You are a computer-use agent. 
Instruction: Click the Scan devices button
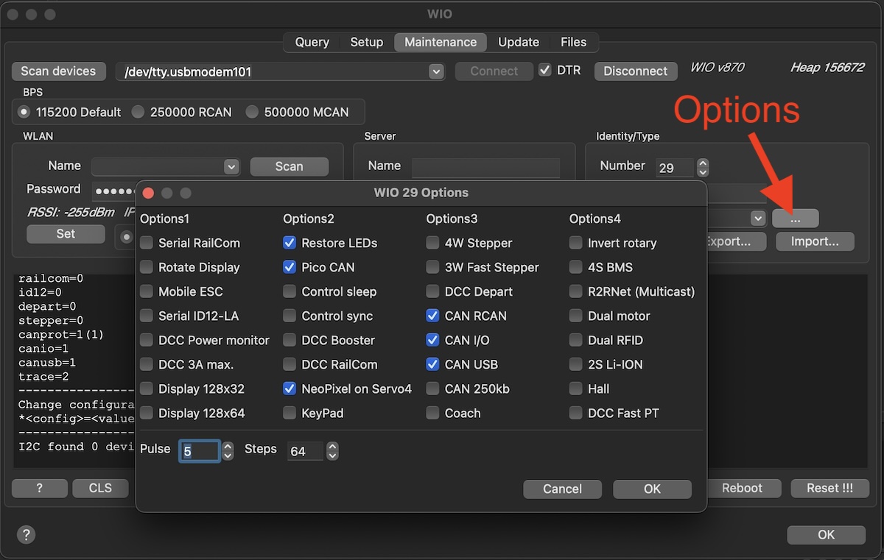[x=58, y=71]
